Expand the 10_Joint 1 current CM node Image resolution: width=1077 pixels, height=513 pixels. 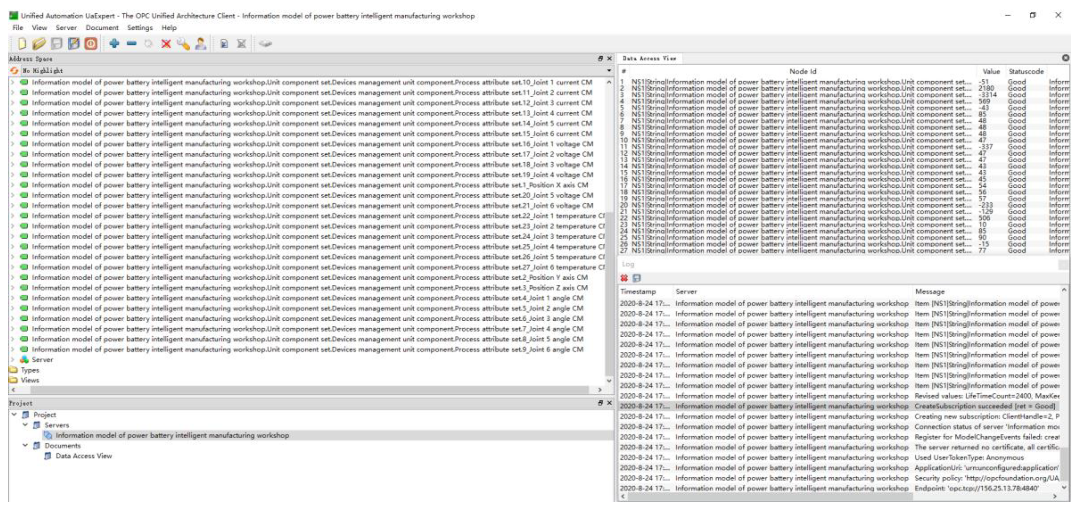(12, 82)
